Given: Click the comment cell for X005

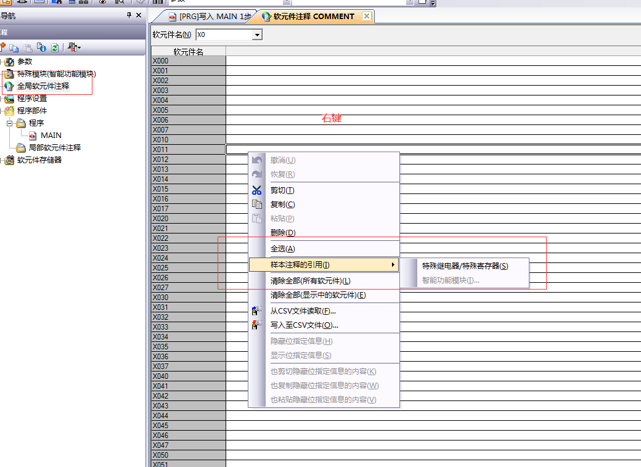Looking at the screenshot, I should click(x=431, y=110).
